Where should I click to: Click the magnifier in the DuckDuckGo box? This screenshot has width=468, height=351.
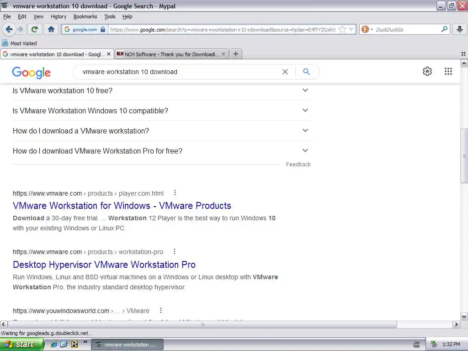point(444,29)
